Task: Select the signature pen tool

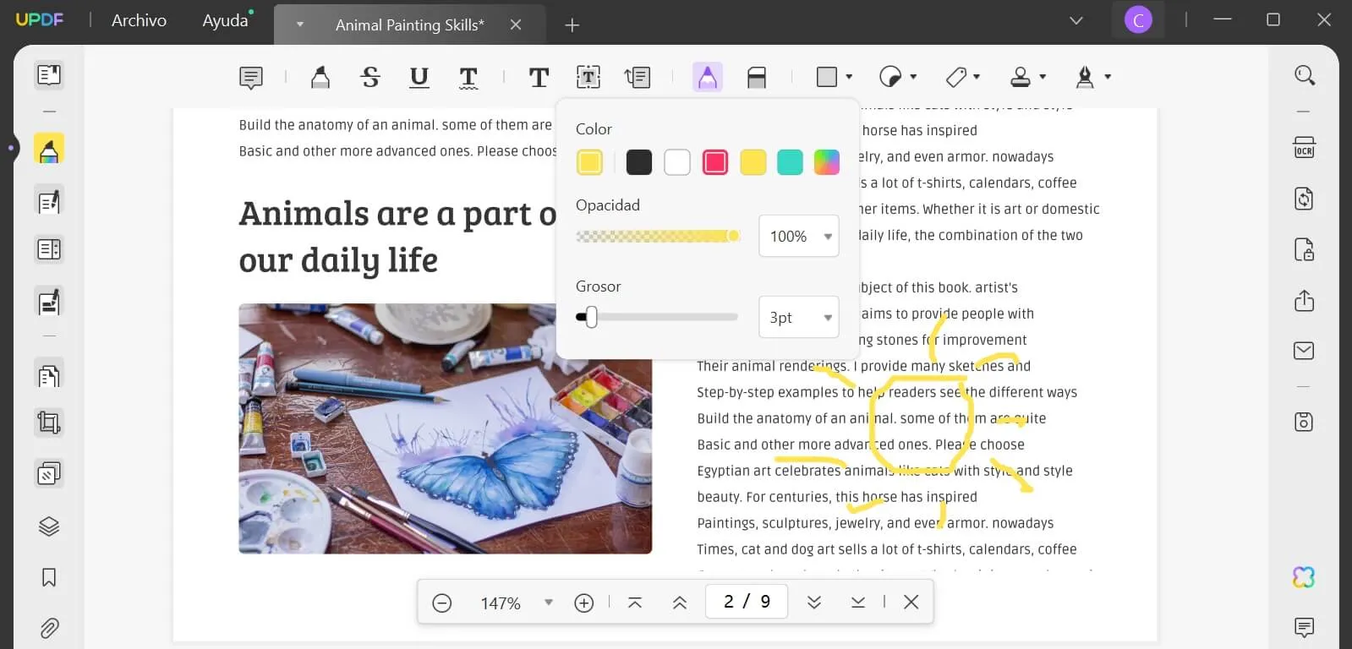Action: [1085, 77]
